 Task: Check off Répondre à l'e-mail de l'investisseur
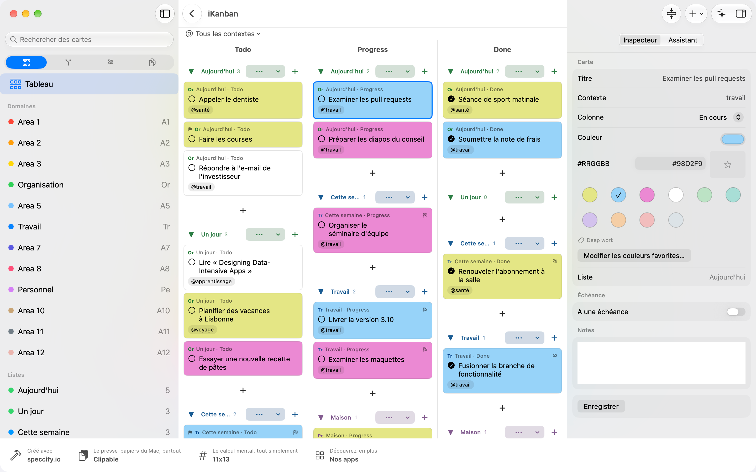pyautogui.click(x=192, y=168)
